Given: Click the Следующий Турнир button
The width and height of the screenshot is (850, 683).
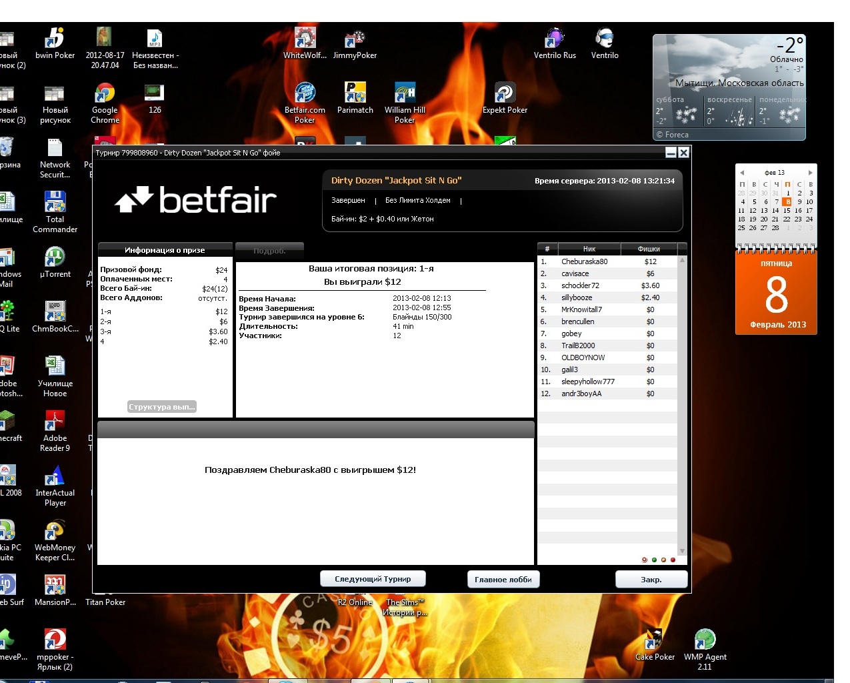Looking at the screenshot, I should click(373, 579).
